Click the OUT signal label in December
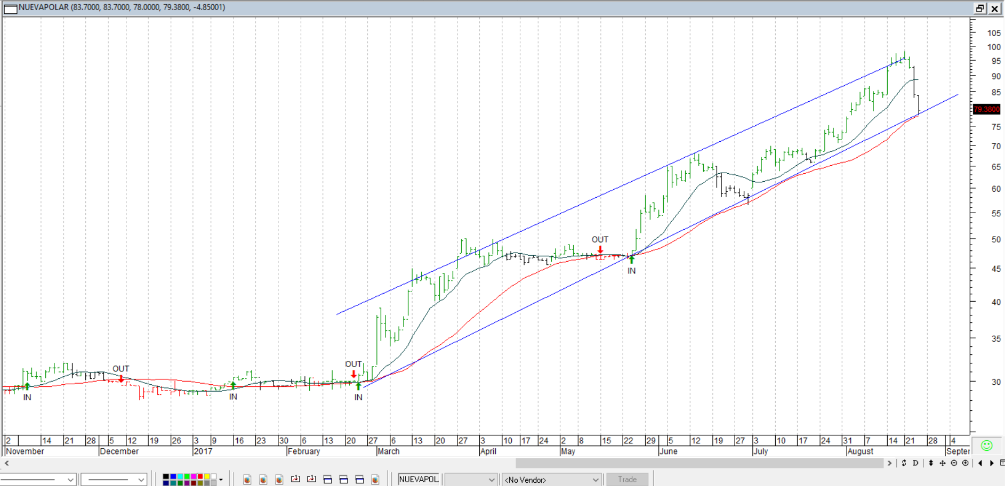The image size is (1005, 486). 121,369
